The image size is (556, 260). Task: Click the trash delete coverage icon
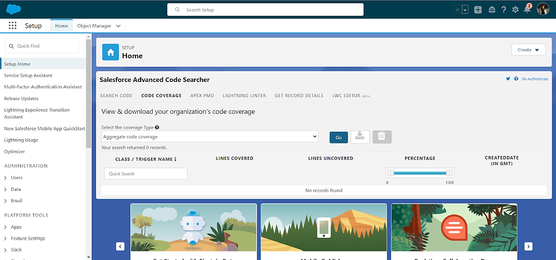pyautogui.click(x=382, y=137)
